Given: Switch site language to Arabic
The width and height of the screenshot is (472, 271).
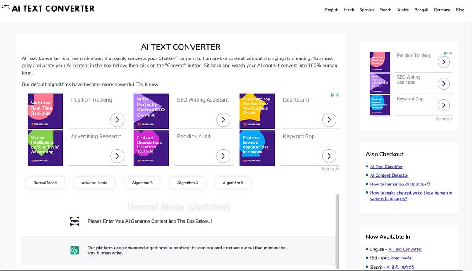Looking at the screenshot, I should pyautogui.click(x=403, y=10).
